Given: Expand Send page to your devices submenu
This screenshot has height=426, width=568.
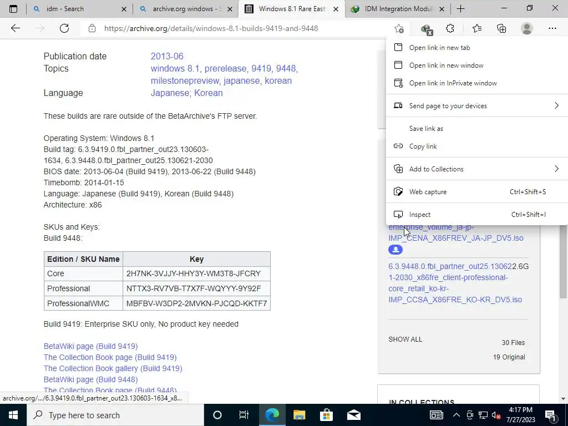Looking at the screenshot, I should (476, 106).
